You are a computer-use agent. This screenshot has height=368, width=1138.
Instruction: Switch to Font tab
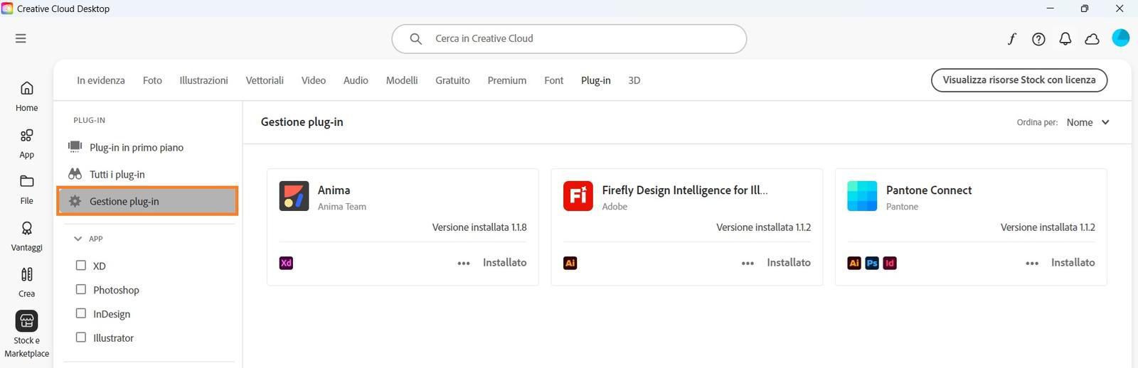[553, 80]
